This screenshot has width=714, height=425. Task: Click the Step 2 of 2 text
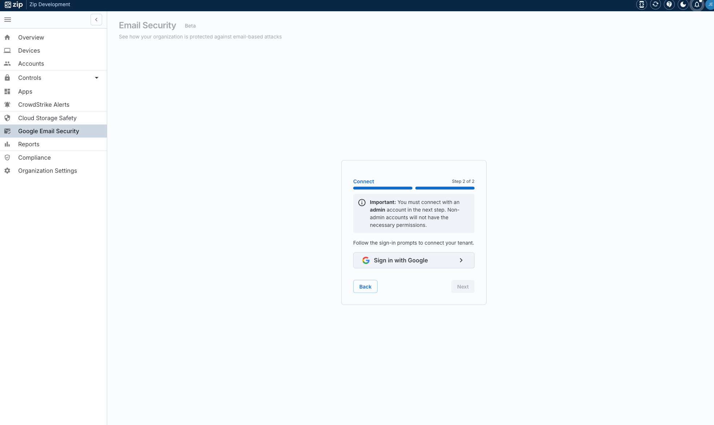463,181
